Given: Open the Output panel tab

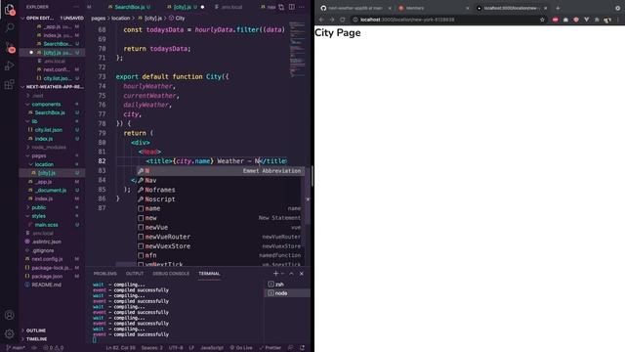Looking at the screenshot, I should click(135, 274).
